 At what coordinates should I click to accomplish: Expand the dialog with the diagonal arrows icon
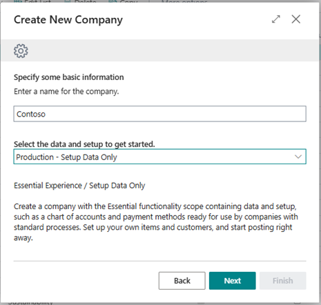(276, 19)
